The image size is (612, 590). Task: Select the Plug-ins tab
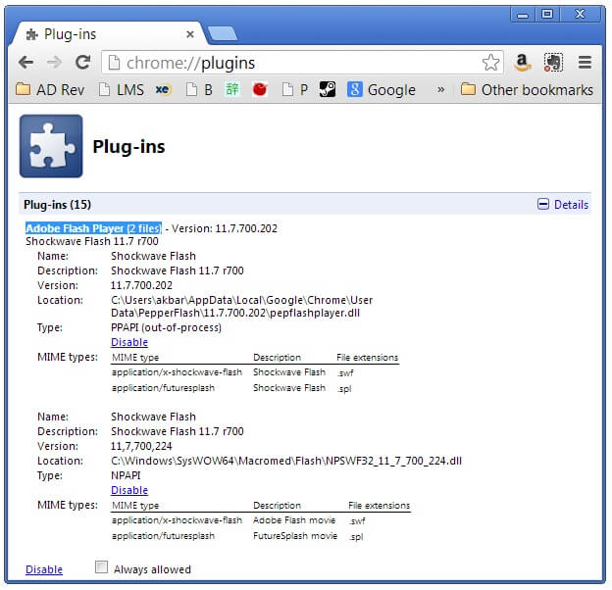click(x=107, y=34)
